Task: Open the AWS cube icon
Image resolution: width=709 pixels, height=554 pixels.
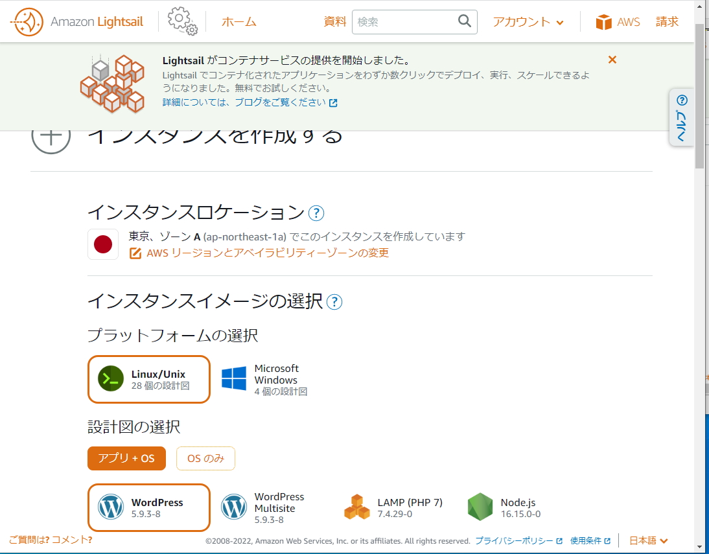Action: click(x=603, y=22)
